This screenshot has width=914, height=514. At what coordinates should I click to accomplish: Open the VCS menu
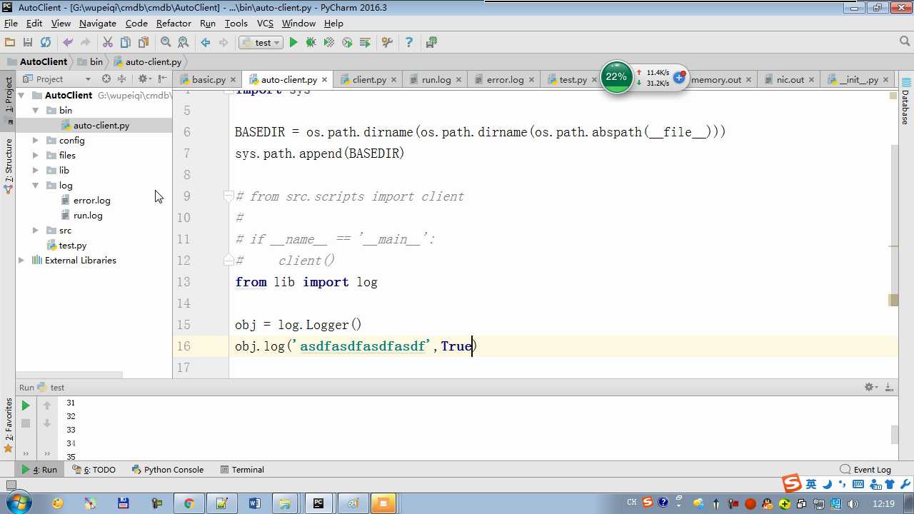point(265,24)
